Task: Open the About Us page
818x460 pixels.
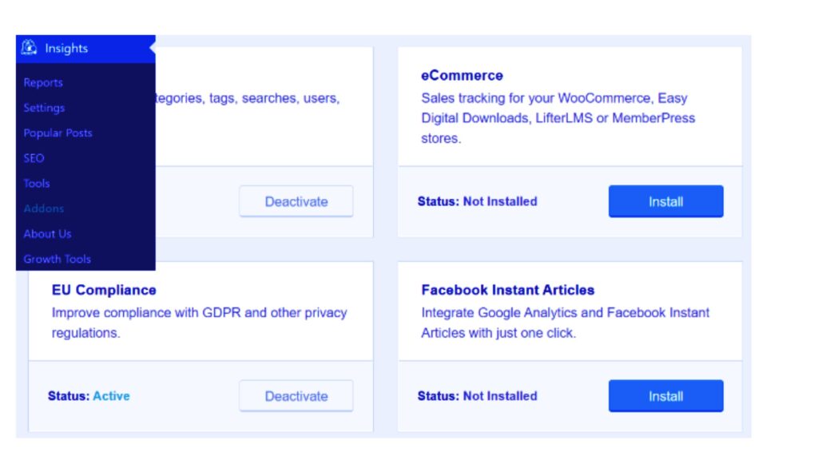Action: pyautogui.click(x=46, y=233)
